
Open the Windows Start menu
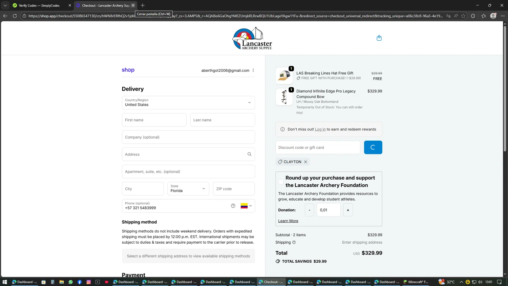[5, 282]
